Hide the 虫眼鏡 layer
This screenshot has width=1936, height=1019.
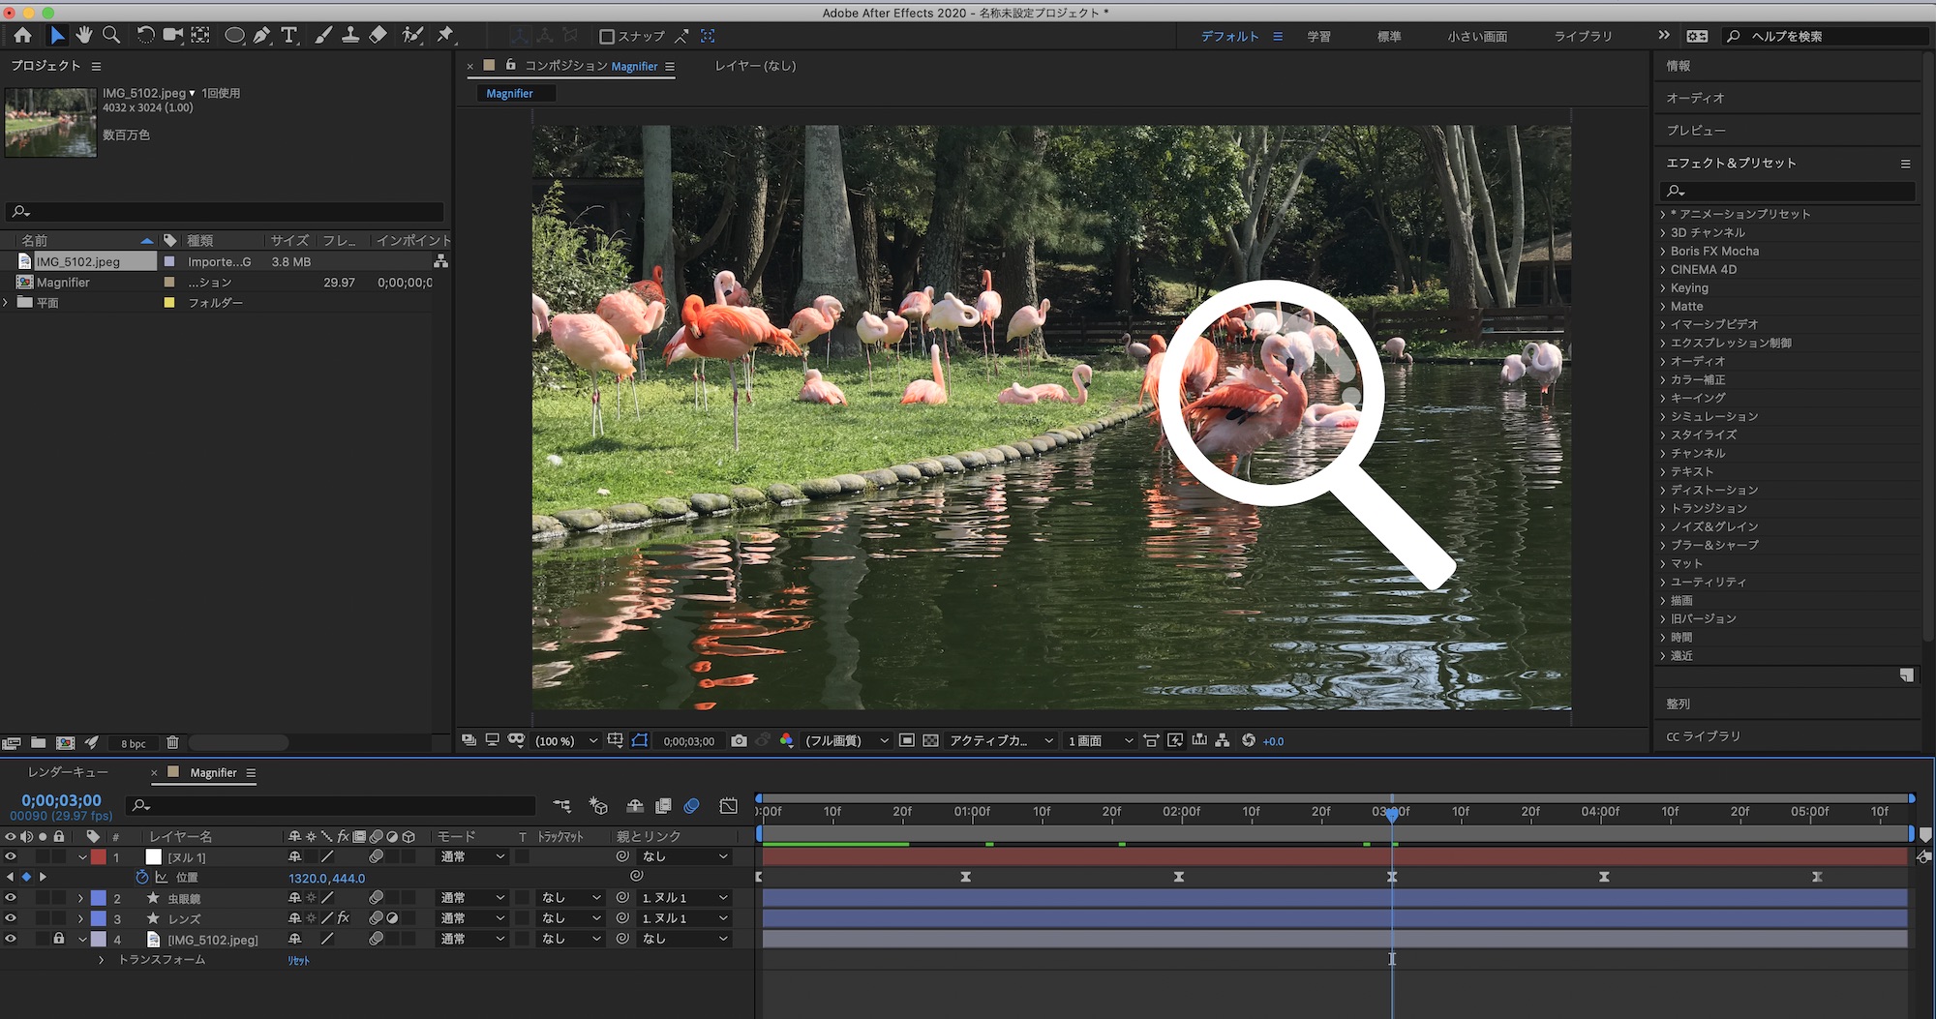click(11, 898)
